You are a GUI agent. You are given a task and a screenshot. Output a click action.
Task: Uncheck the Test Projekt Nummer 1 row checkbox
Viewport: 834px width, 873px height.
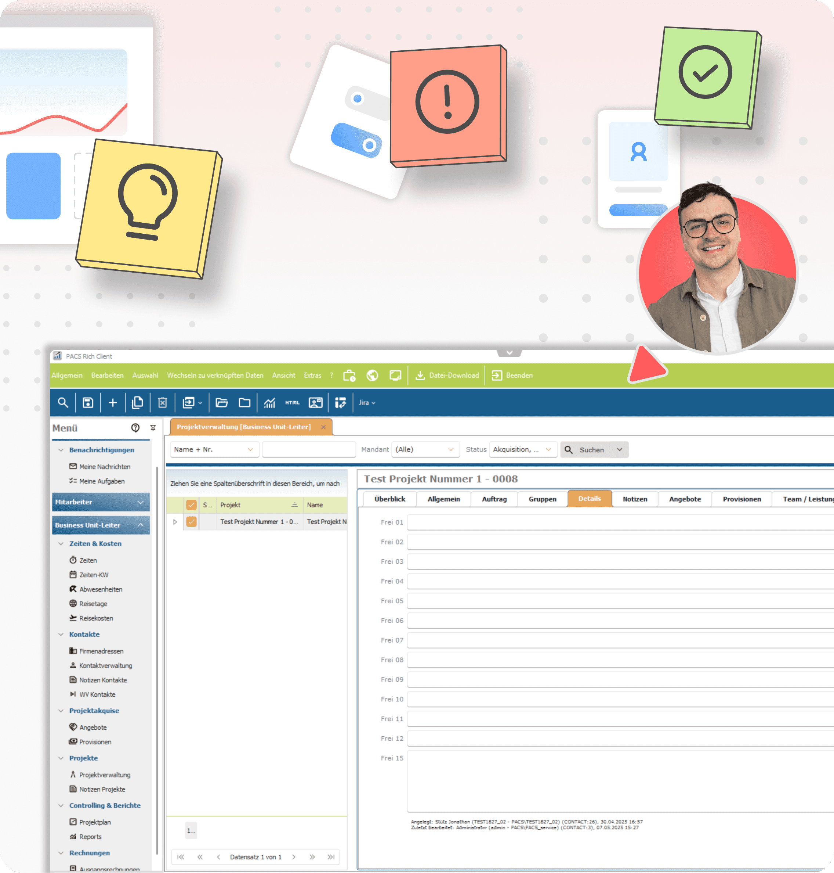pos(191,521)
